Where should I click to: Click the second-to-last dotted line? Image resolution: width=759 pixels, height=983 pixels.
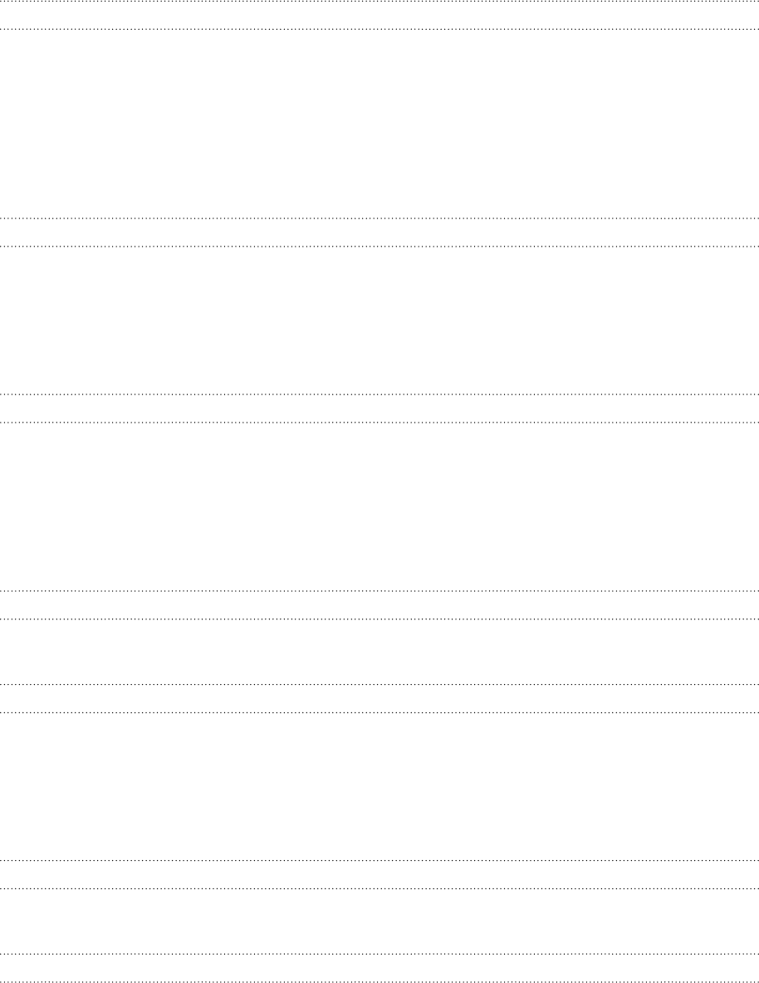(x=379, y=954)
